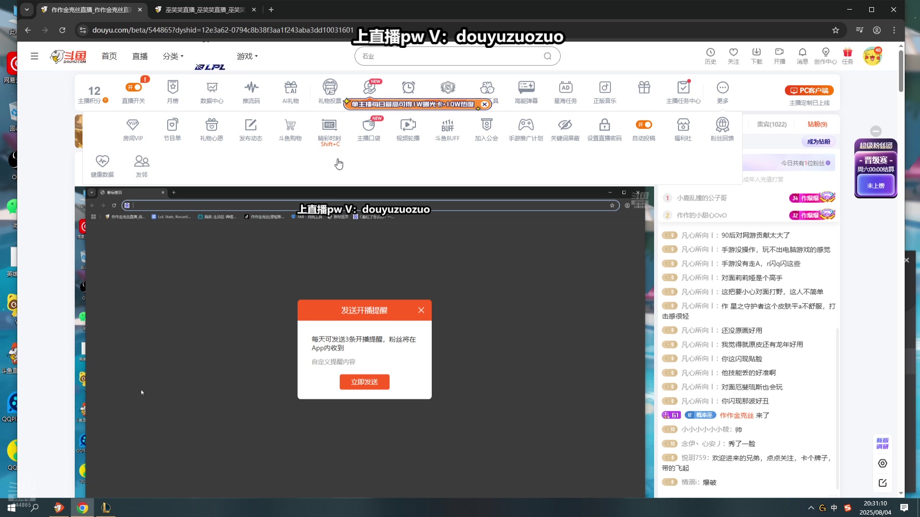Open 高能弹幕 danmaku settings
This screenshot has width=920, height=517.
tap(526, 92)
